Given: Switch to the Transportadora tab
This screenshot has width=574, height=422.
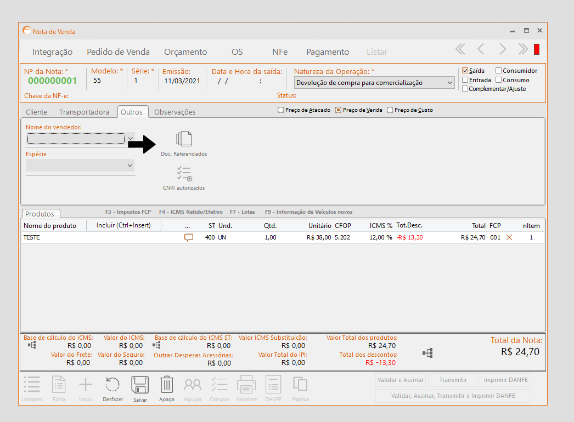Looking at the screenshot, I should (84, 112).
